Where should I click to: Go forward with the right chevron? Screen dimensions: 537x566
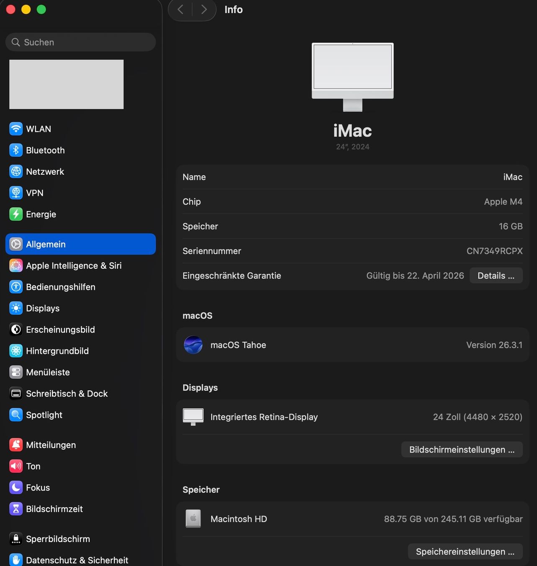point(204,9)
